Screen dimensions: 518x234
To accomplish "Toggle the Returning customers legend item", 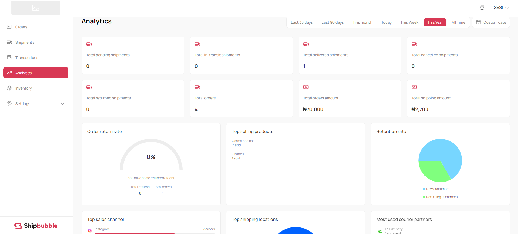I will click(440, 197).
